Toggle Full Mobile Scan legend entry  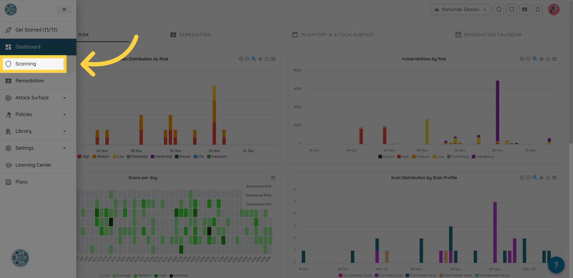(421, 275)
